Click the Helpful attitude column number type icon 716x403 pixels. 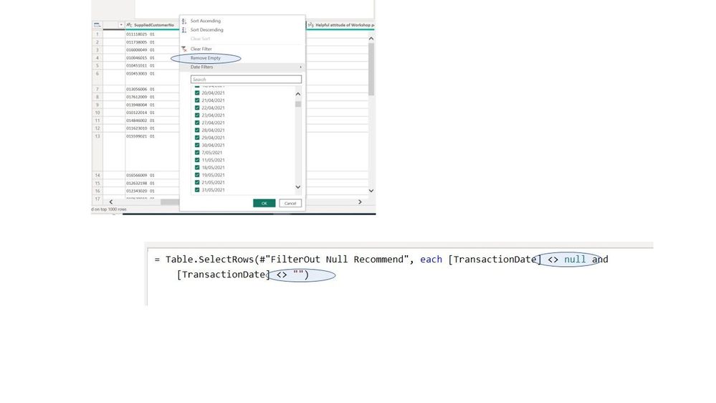(310, 25)
